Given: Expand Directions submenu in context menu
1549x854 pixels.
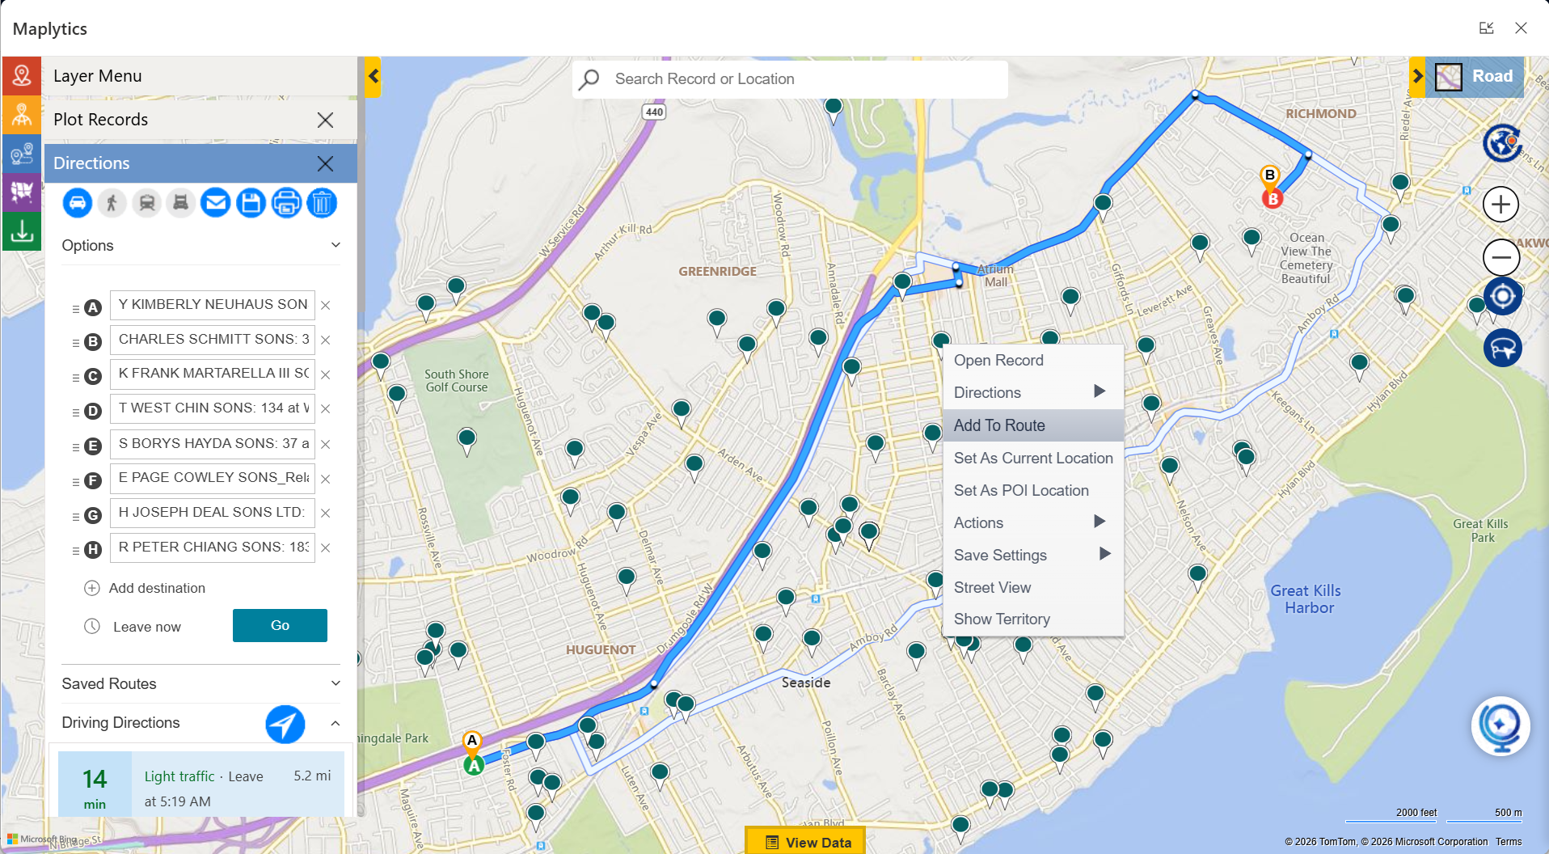Looking at the screenshot, I should click(1033, 392).
